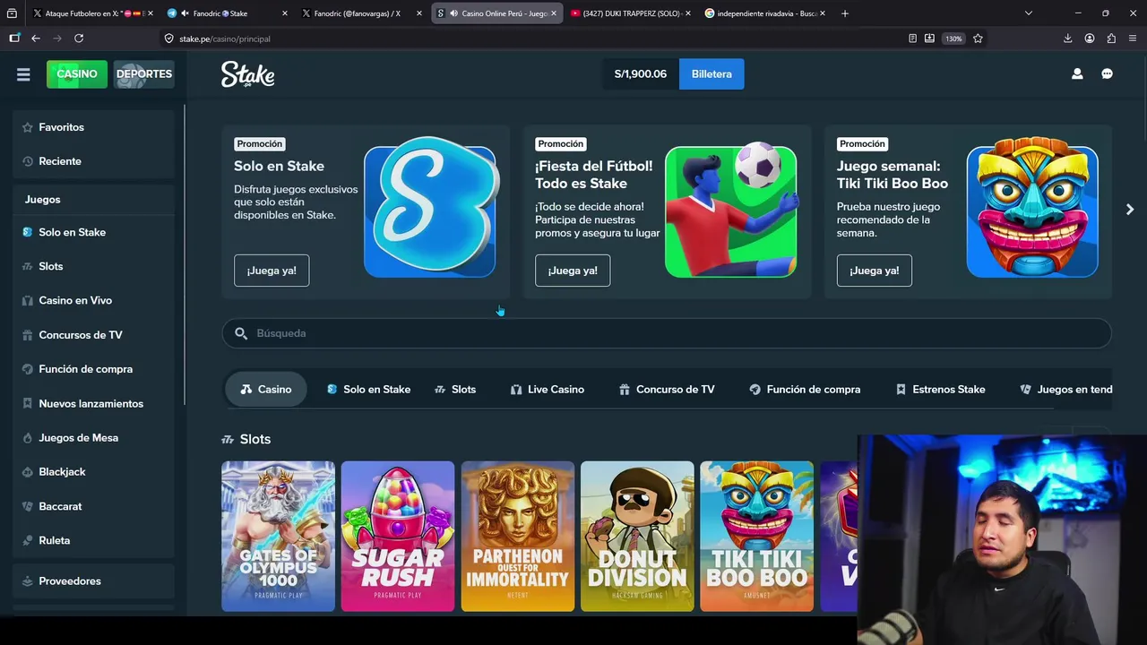
Task: Bookmark the page with the star icon
Action: [x=978, y=39]
